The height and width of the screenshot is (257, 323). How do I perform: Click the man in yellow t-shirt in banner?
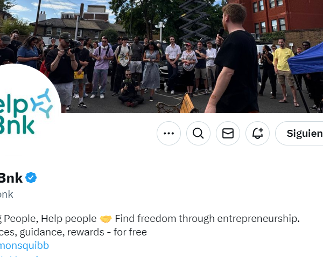[x=284, y=71]
